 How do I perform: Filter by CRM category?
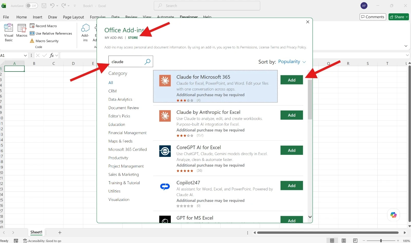(x=113, y=91)
